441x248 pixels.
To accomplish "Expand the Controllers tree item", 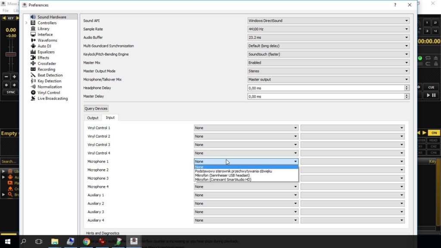I will tap(27, 23).
